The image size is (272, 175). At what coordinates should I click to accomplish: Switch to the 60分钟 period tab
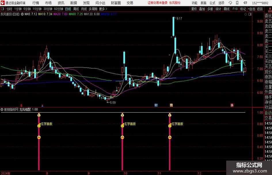click(59, 9)
